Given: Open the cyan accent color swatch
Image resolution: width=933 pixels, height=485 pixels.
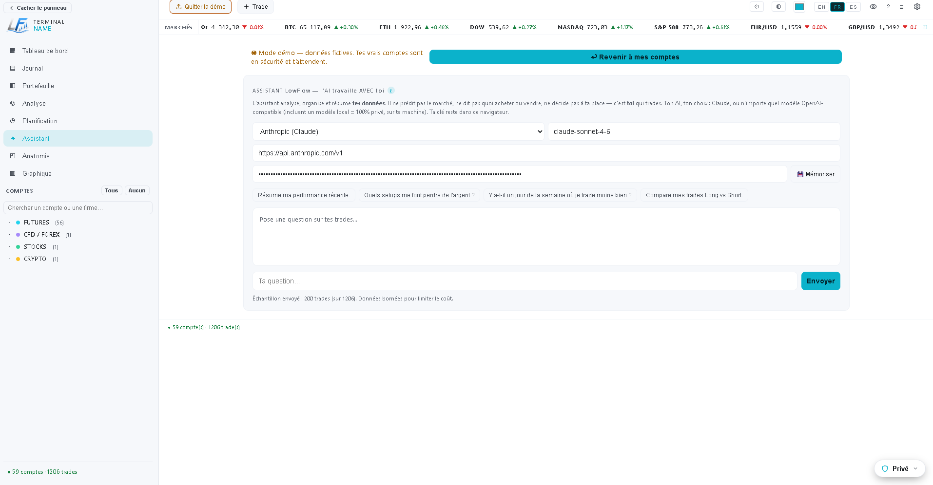Looking at the screenshot, I should pos(799,7).
